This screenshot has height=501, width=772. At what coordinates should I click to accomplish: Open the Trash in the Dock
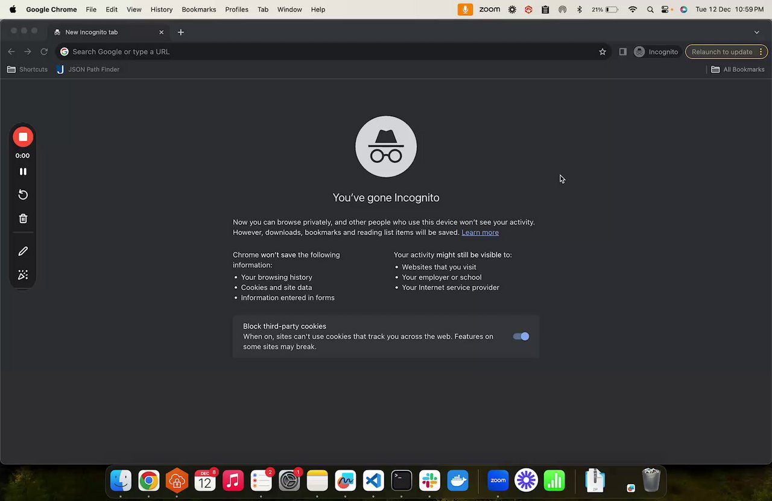651,481
